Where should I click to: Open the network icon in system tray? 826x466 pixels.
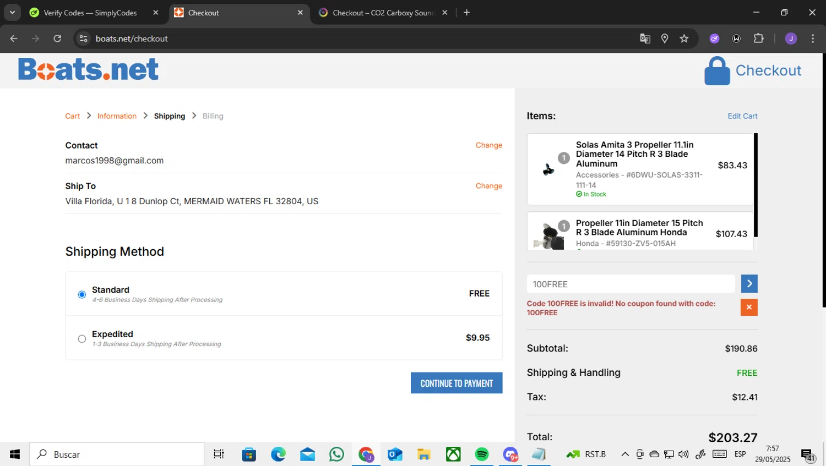[x=669, y=454]
